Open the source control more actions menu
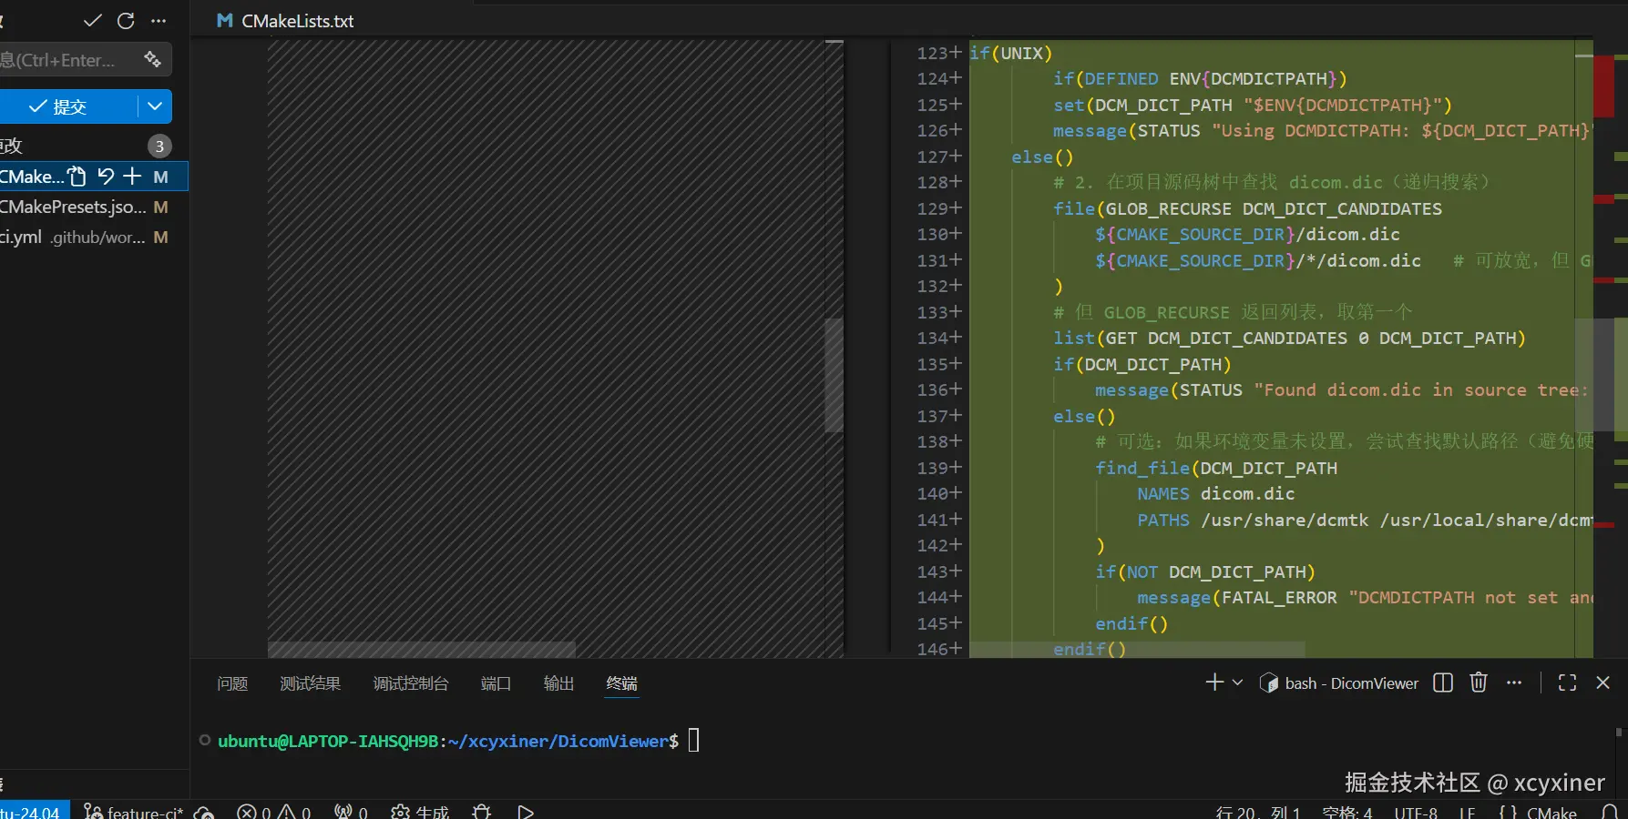 coord(159,20)
